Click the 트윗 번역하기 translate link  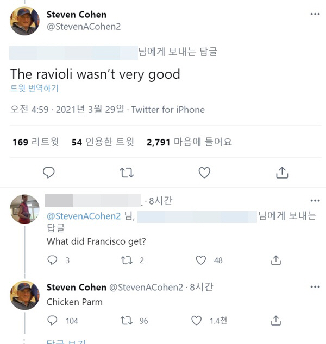(34, 88)
